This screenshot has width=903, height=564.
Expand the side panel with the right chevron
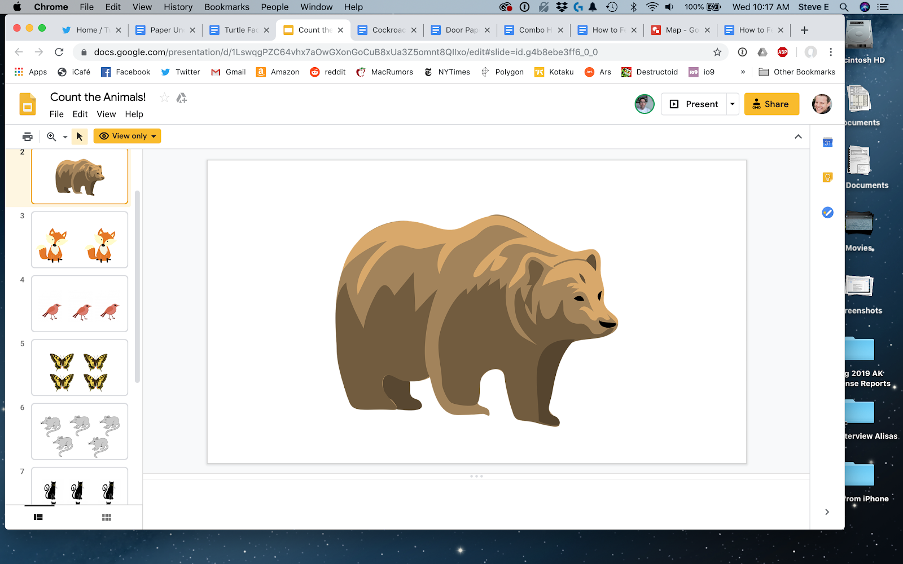click(x=827, y=512)
